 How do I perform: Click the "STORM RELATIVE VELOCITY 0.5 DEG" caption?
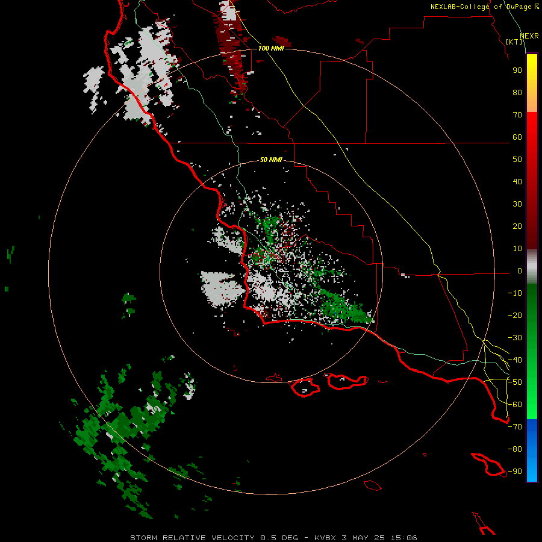point(214,538)
